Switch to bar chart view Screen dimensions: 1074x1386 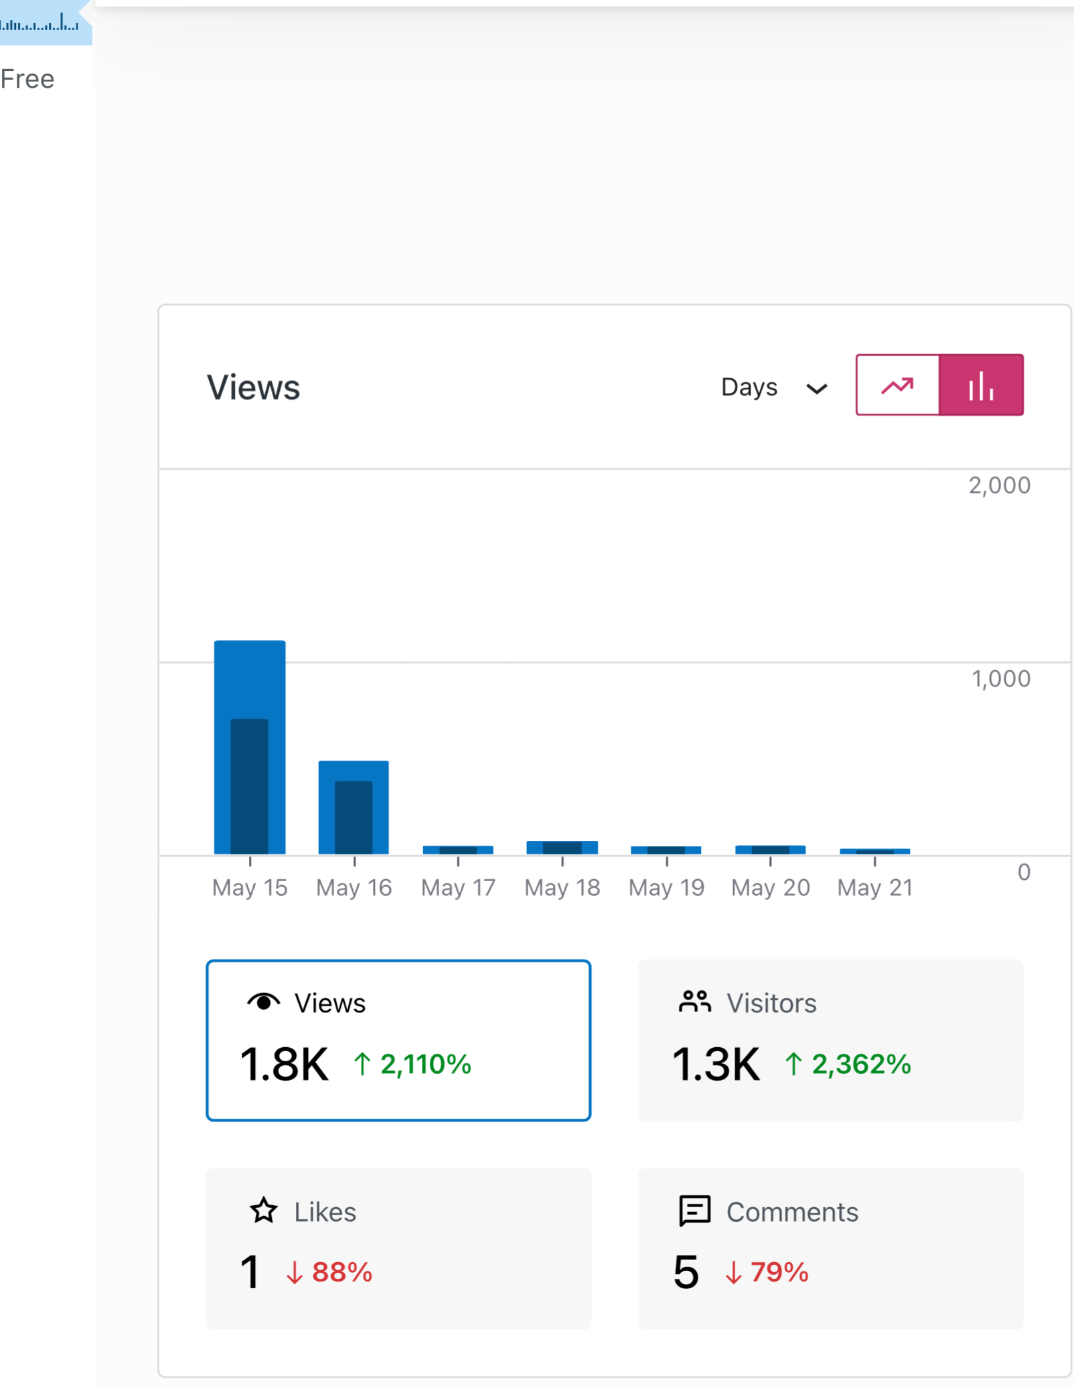tap(981, 386)
